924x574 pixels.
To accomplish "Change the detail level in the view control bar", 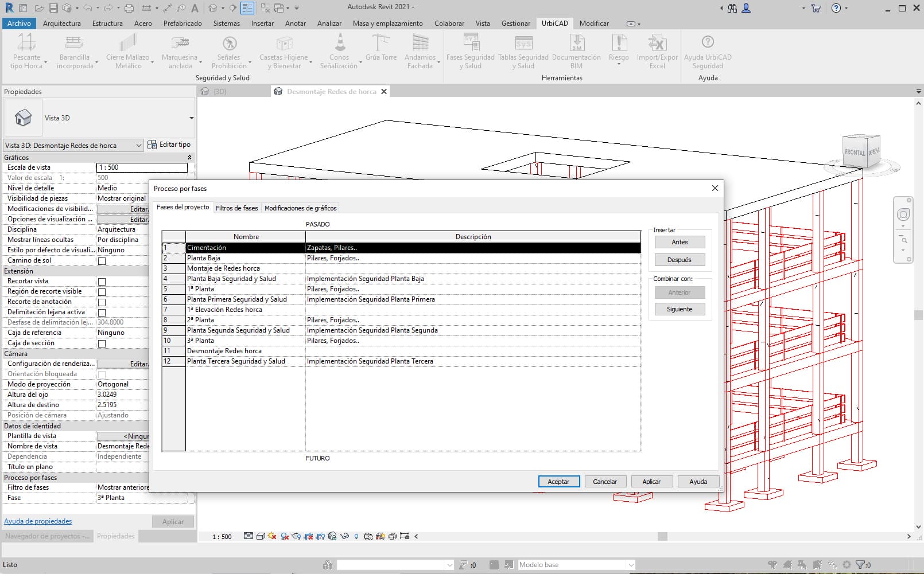I will tap(249, 536).
